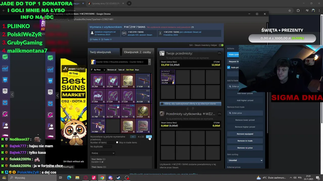Viewport: 323px width, 181px height.
Task: Open TikTok from the taskbar
Action: [x=94, y=178]
